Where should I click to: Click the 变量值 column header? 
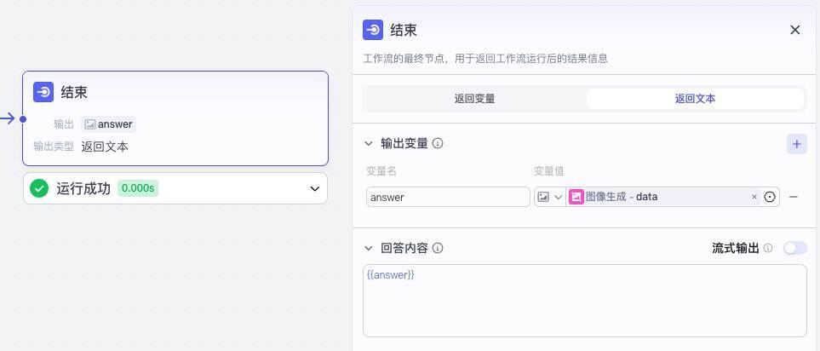pyautogui.click(x=548, y=171)
